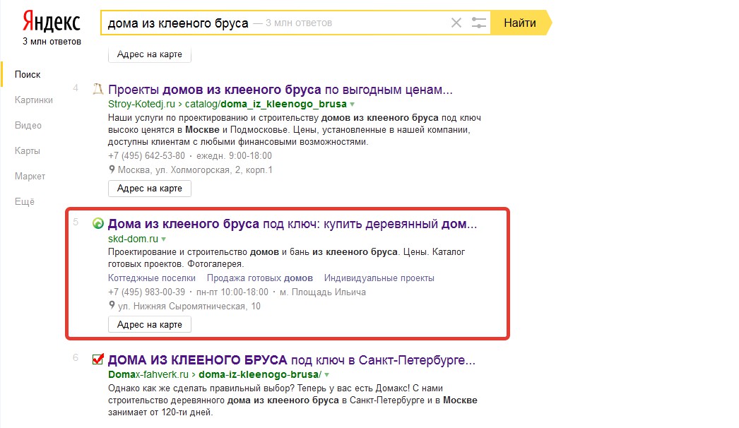This screenshot has height=428, width=739.
Task: Click the Domax-fahverk.ru red checkmark favicon
Action: [97, 359]
